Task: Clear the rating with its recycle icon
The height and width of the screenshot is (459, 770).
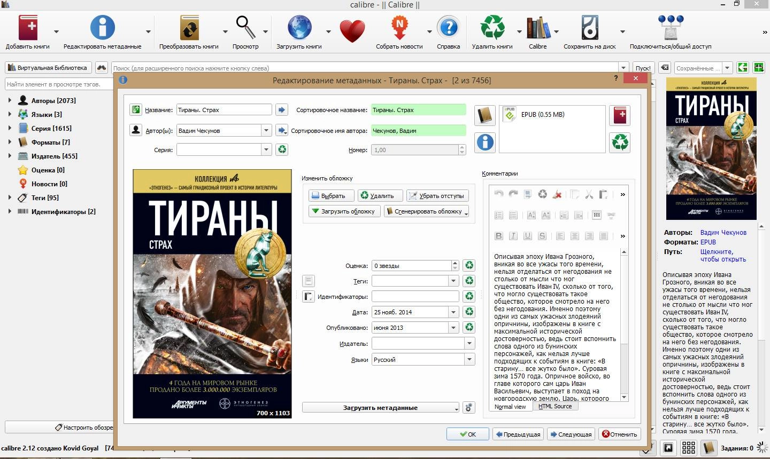Action: [469, 265]
